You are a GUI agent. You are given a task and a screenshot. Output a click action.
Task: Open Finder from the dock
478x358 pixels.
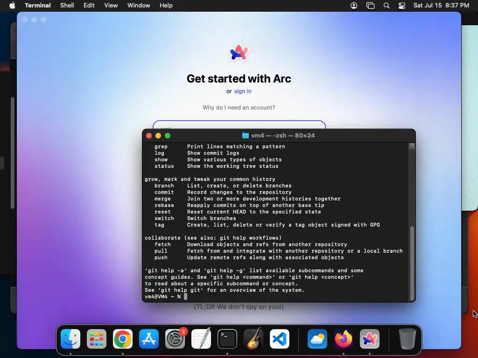70,339
